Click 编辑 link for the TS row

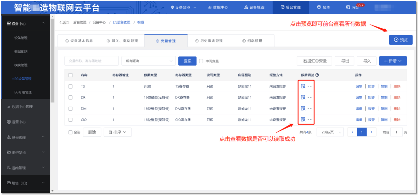359,86
